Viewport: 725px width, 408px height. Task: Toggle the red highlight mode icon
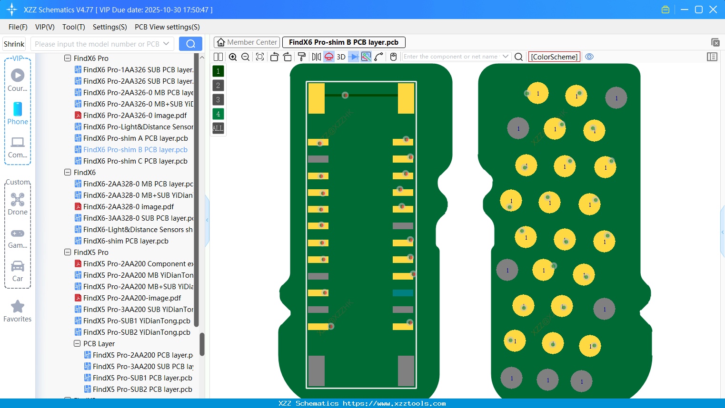pos(329,57)
